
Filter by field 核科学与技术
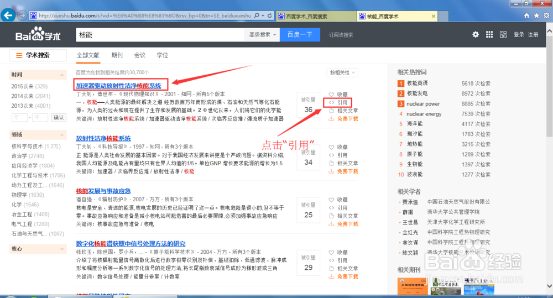35,146
